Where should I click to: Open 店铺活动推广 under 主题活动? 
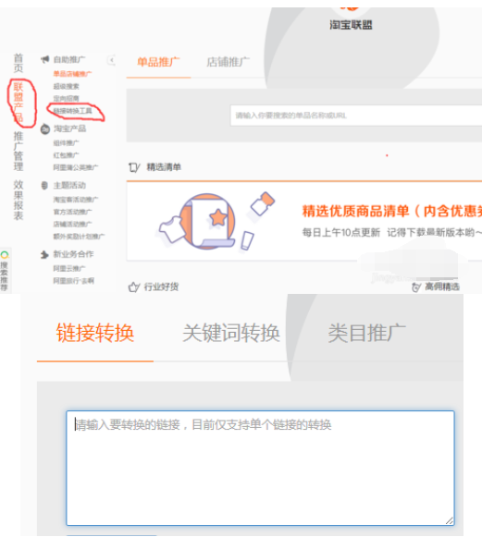[x=72, y=225]
